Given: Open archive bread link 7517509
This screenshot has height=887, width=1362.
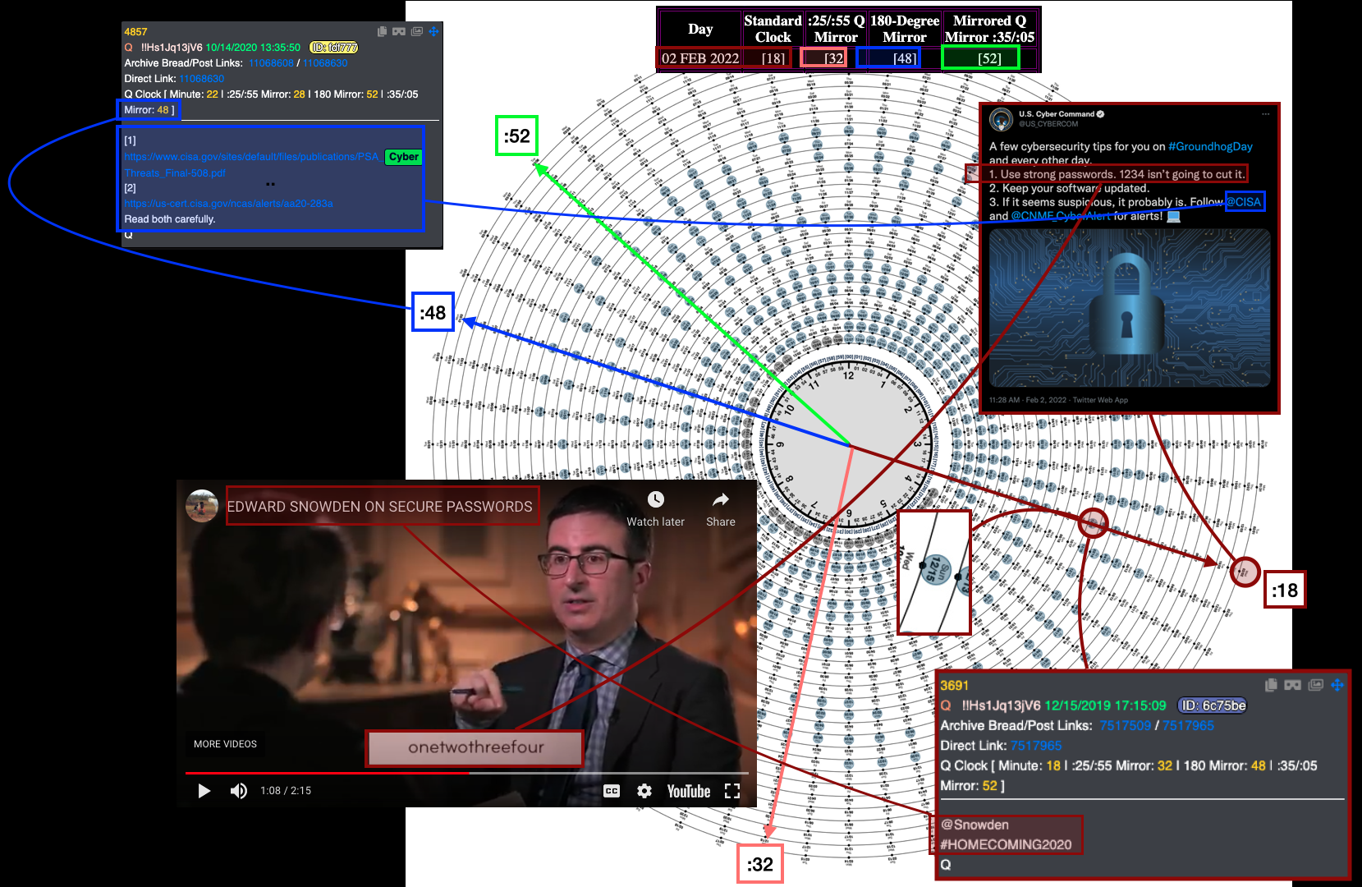Looking at the screenshot, I should (x=1125, y=726).
